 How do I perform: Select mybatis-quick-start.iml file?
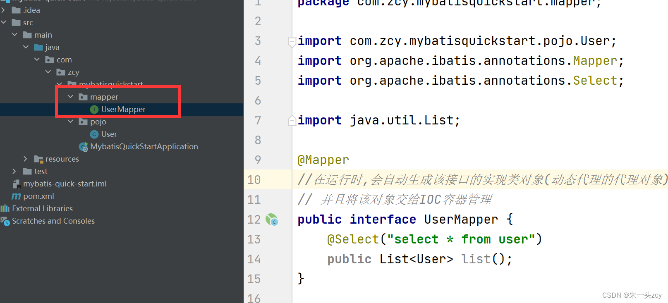tap(65, 184)
